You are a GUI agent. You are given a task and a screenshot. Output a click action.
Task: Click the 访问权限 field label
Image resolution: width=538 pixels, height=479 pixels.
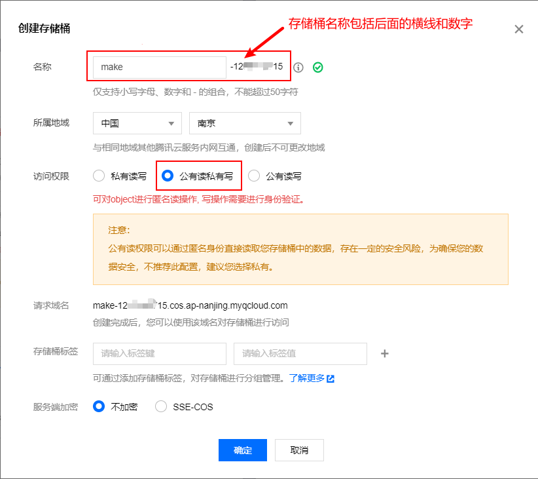point(51,176)
